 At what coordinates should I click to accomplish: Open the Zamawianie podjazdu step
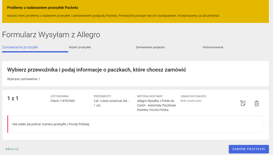tap(150, 47)
